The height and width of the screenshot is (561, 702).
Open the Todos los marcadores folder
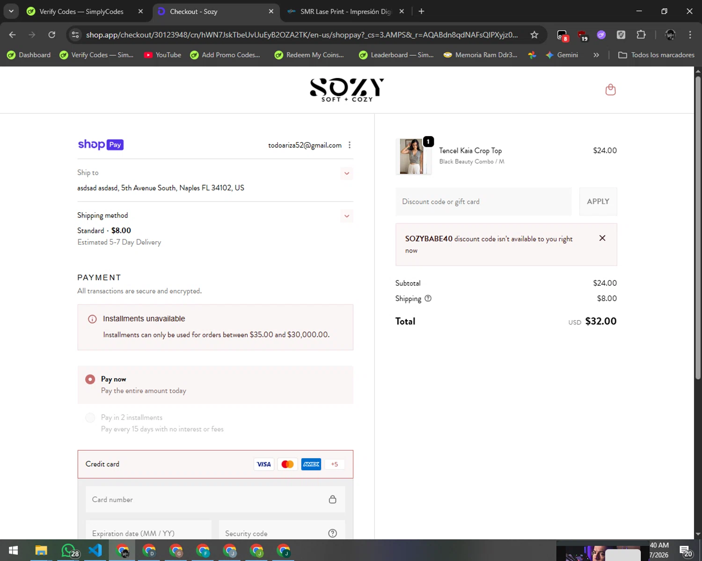656,55
